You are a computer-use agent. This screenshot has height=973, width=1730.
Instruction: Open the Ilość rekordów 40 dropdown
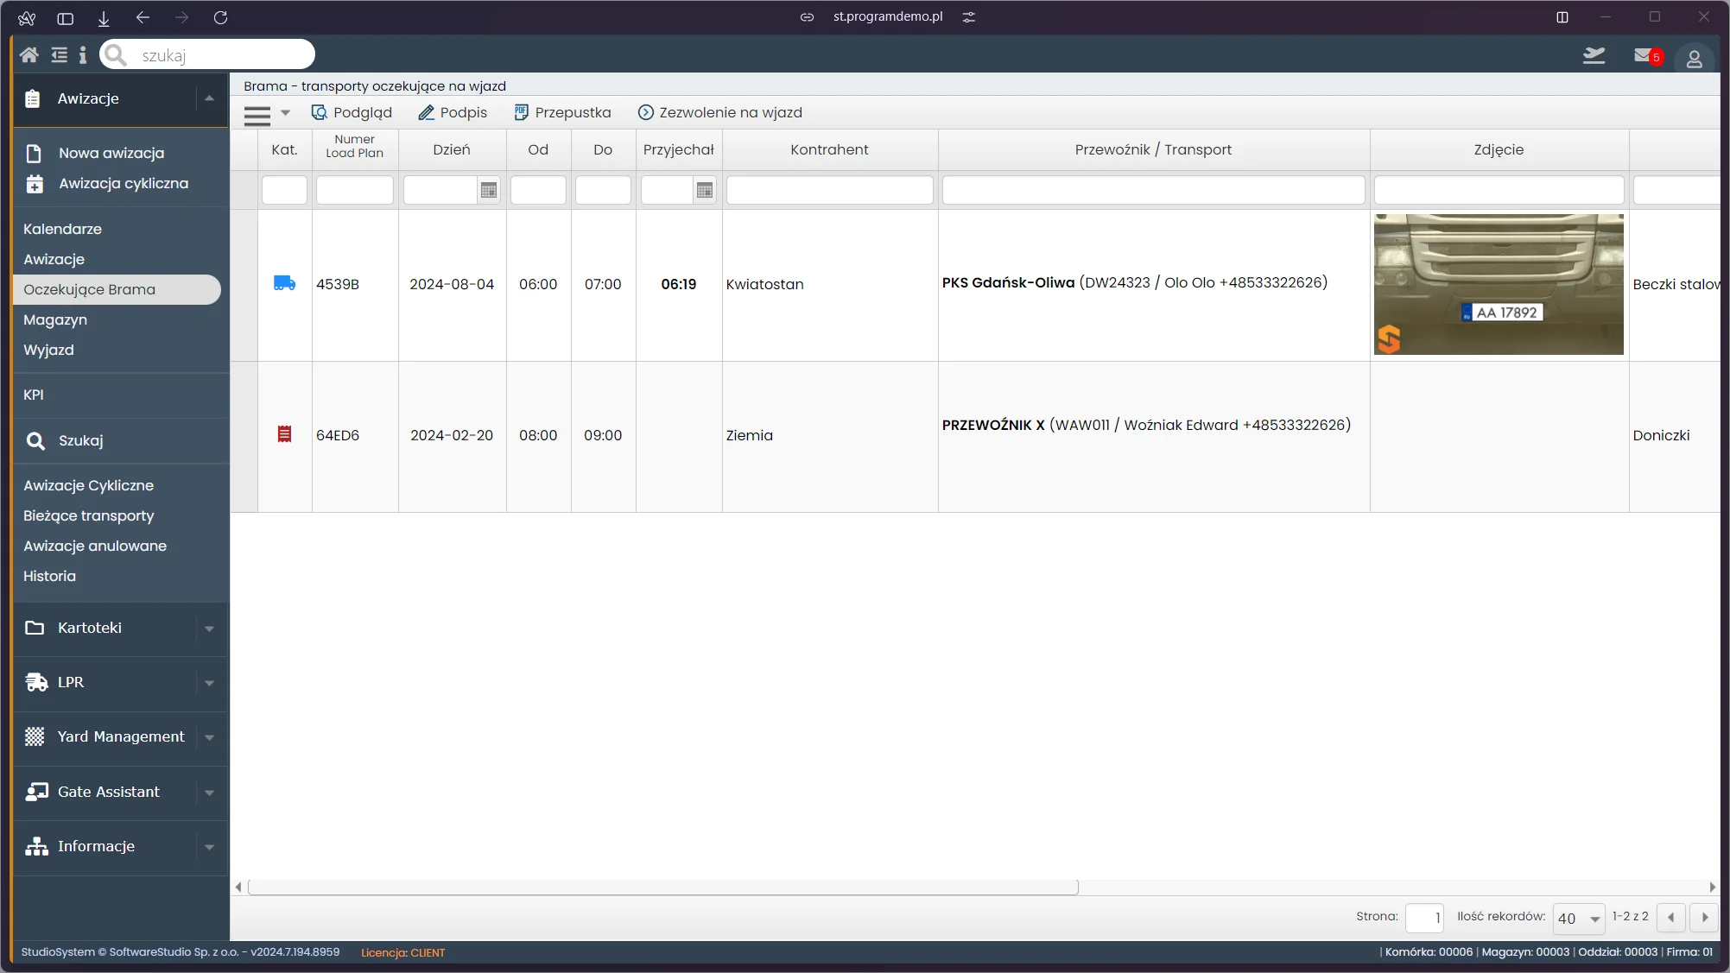[1578, 918]
